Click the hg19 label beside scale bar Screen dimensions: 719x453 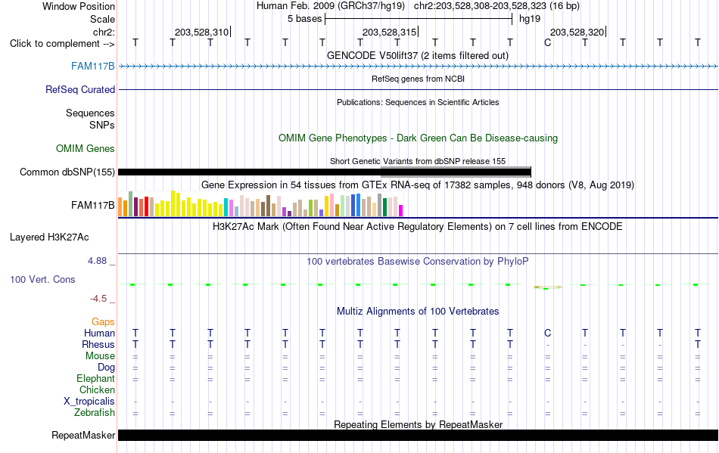coord(530,19)
